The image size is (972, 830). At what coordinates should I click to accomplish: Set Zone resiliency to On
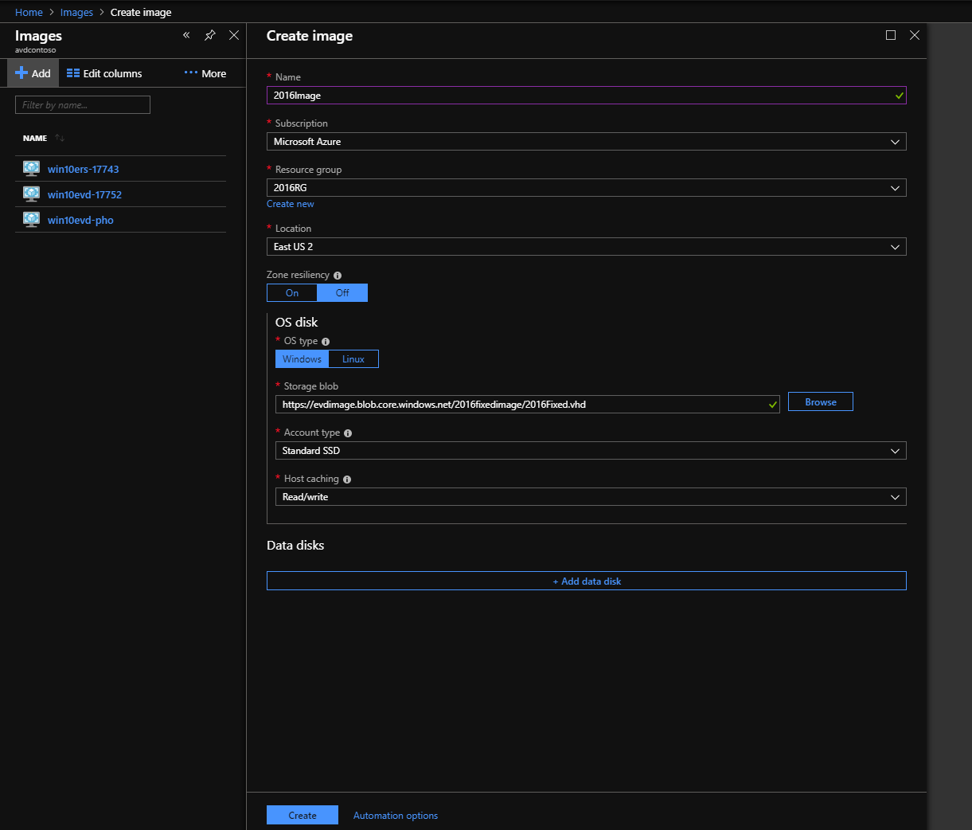point(291,292)
